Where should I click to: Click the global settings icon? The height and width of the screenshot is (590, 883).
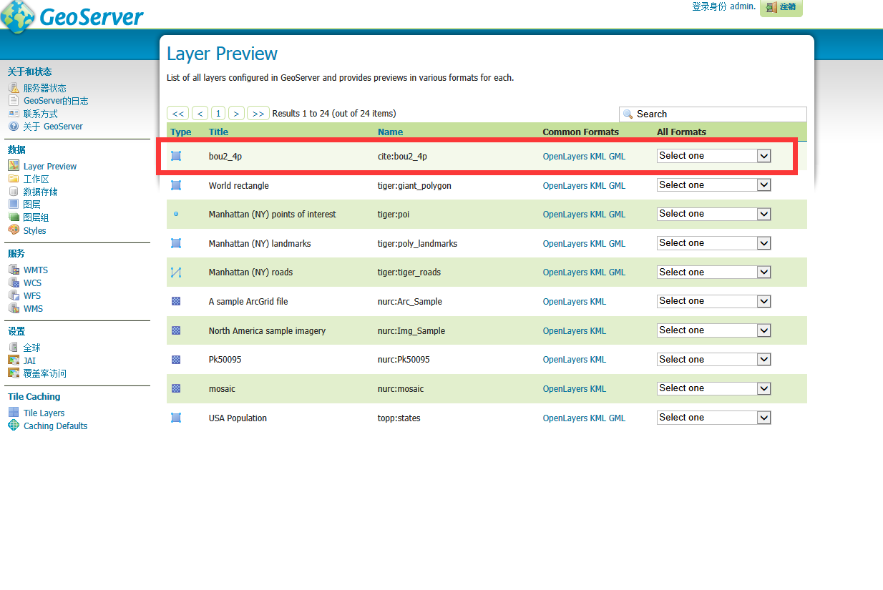click(x=14, y=348)
